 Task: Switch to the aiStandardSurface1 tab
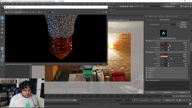coord(165,19)
